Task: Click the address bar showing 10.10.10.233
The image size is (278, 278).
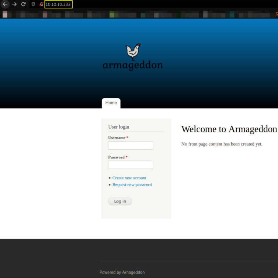Action: [x=58, y=4]
